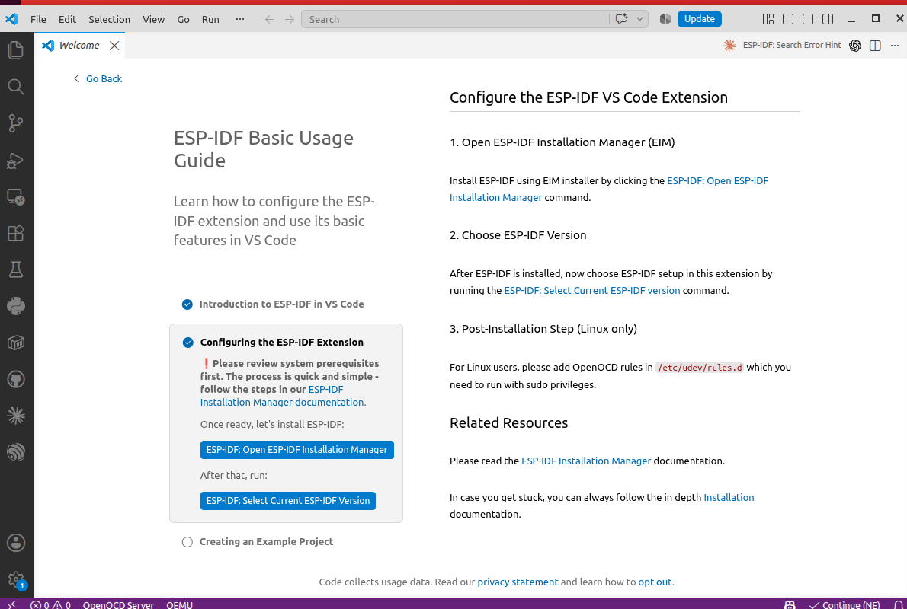Image resolution: width=907 pixels, height=609 pixels.
Task: Click the VS Code logo in title bar
Action: (x=11, y=19)
